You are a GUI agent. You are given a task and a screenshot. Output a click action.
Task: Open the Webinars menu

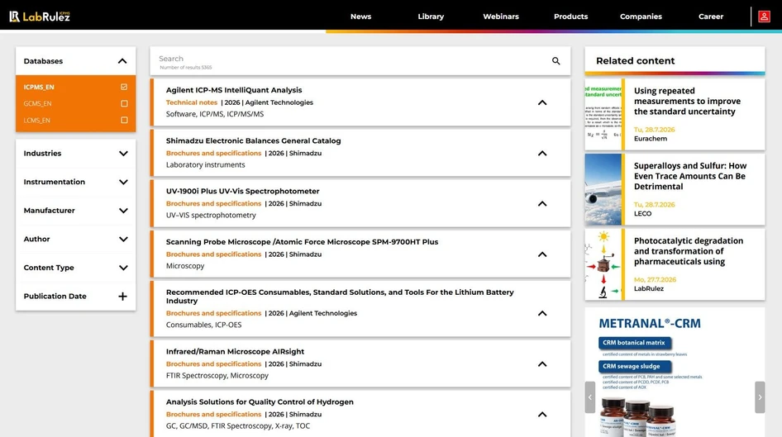tap(501, 17)
